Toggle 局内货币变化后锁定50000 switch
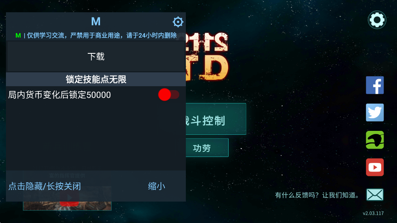This screenshot has height=223, width=397. [168, 94]
